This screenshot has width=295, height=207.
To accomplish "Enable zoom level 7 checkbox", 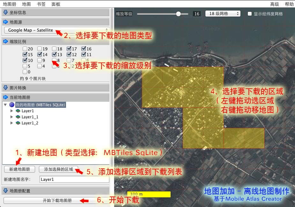I will [x=69, y=60].
